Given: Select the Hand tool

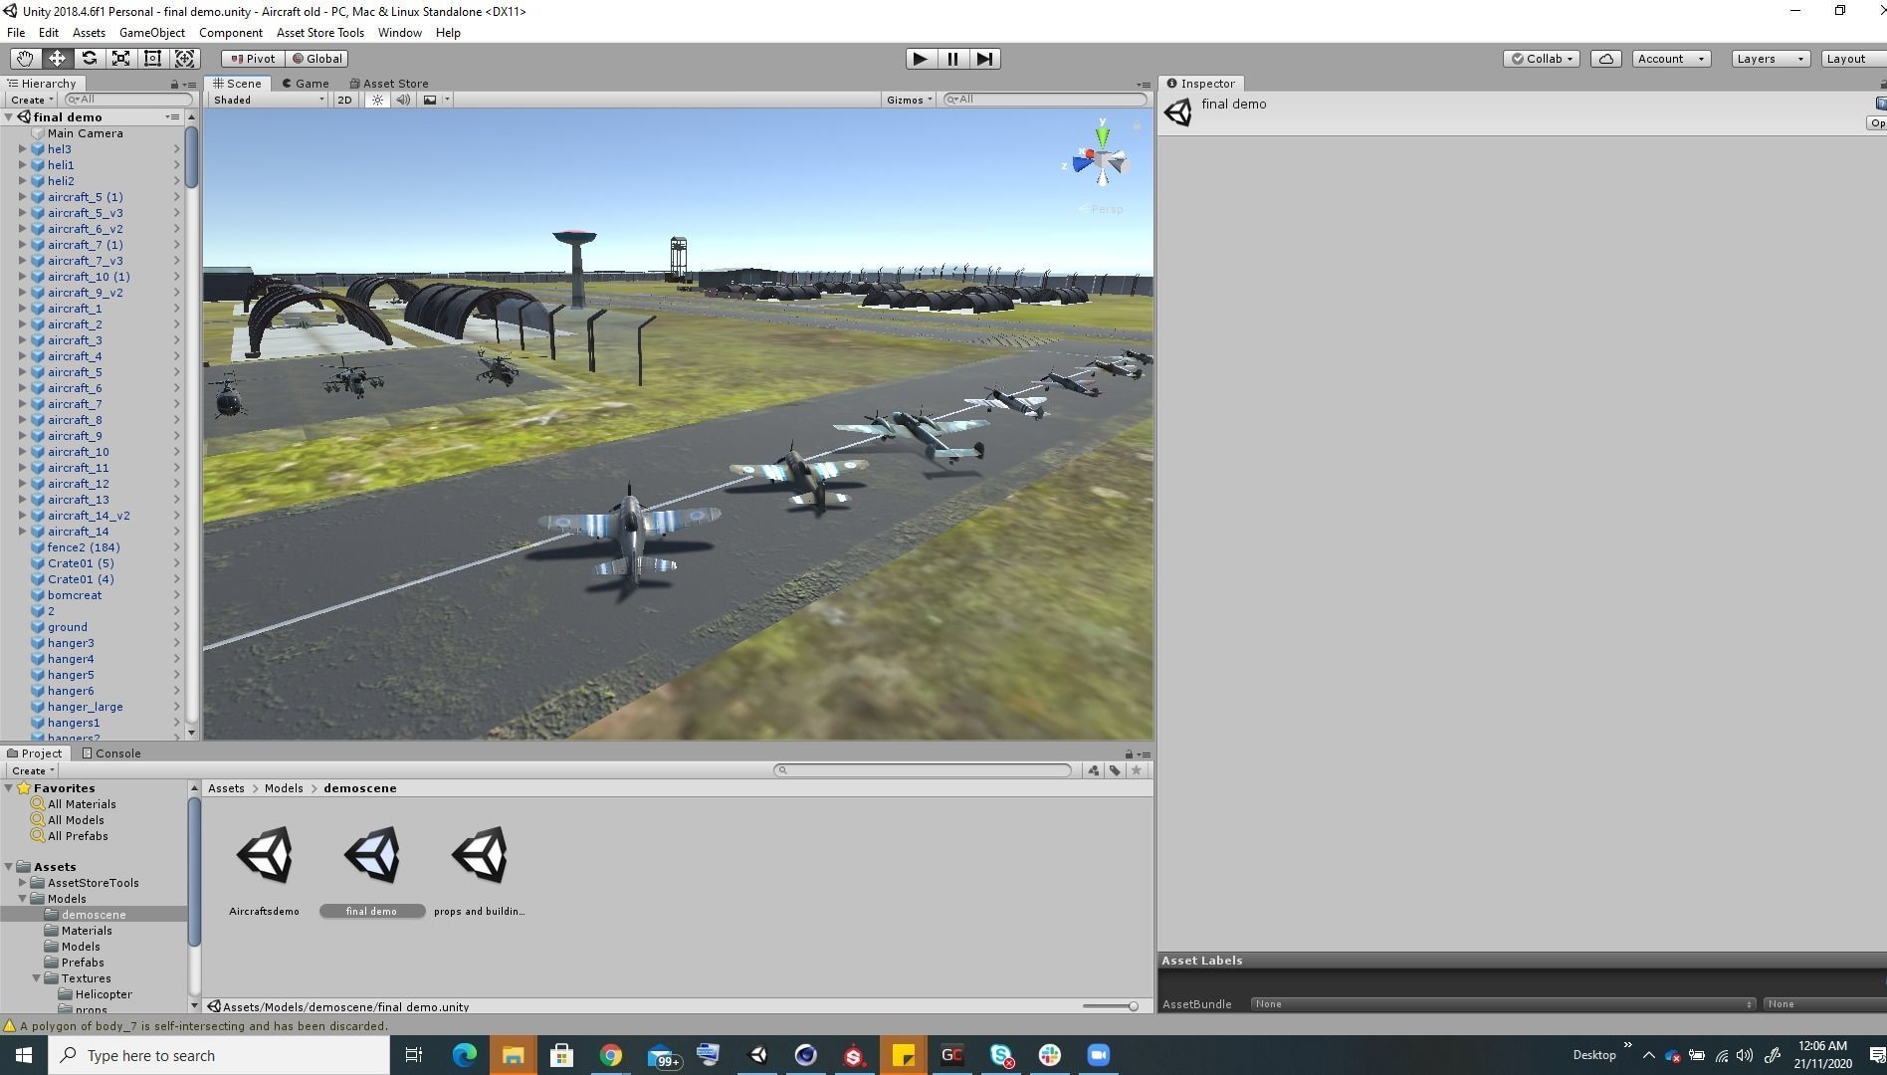Looking at the screenshot, I should tap(25, 59).
